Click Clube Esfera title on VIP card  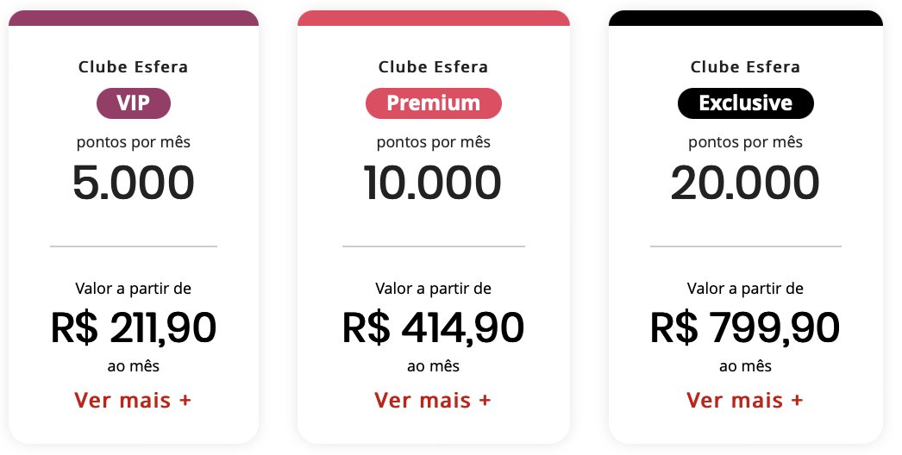(134, 66)
